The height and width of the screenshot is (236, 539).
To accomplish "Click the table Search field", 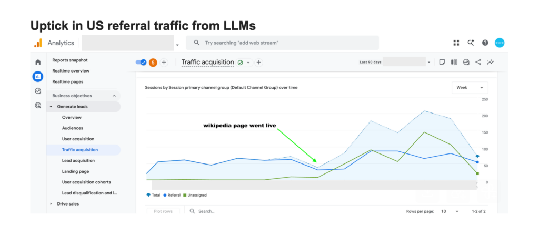I will tap(206, 211).
